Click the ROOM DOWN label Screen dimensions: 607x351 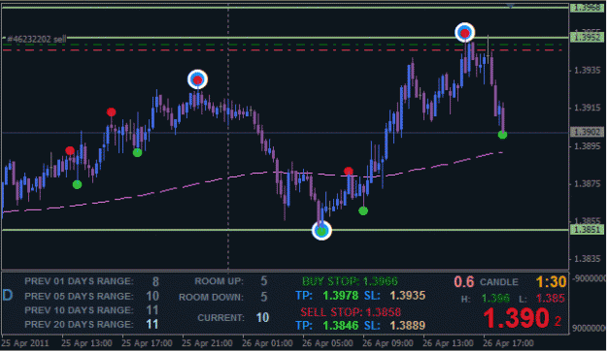tap(211, 298)
